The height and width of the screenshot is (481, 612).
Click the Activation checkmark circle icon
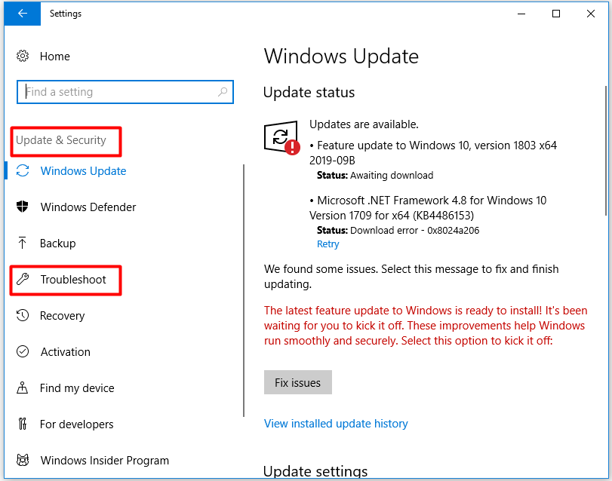coord(23,351)
